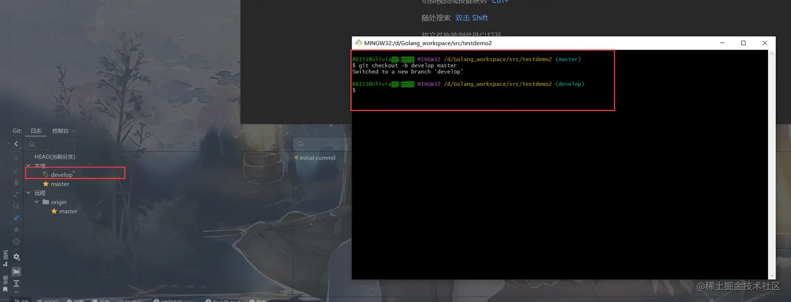This screenshot has height=302, width=791.
Task: Toggle the Group by Directory icon
Action: (x=16, y=272)
